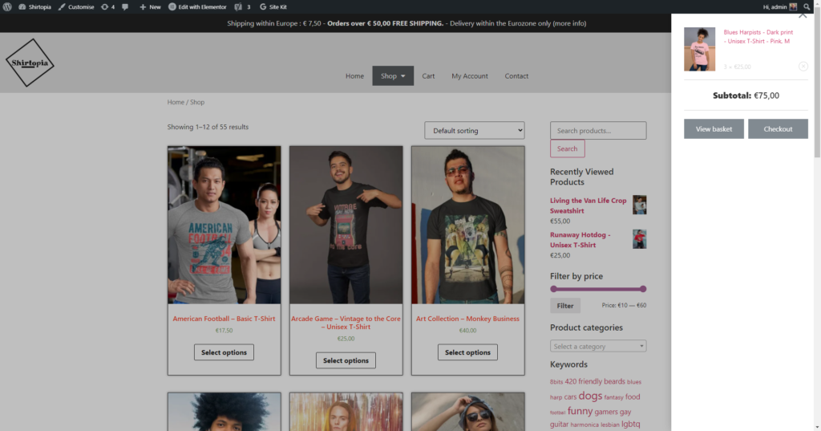
Task: Click the 8bits keyword tag
Action: pyautogui.click(x=556, y=382)
